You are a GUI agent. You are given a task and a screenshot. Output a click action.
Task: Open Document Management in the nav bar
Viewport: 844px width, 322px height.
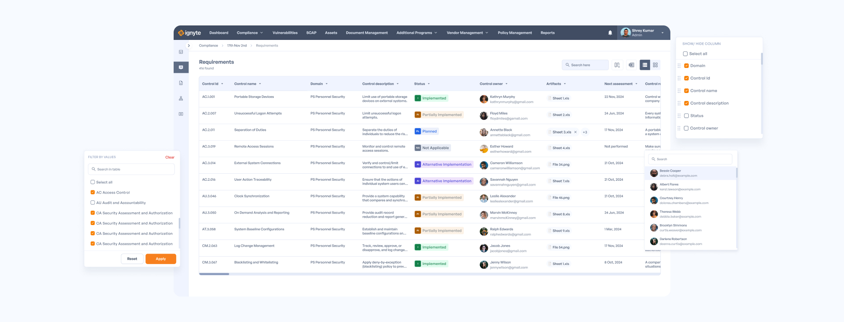[x=367, y=33]
